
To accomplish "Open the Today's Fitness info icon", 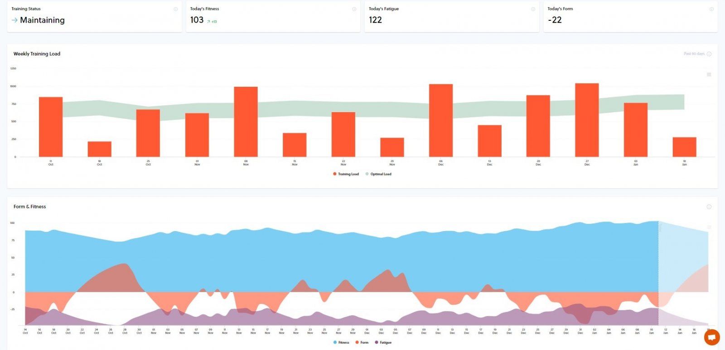I will pyautogui.click(x=354, y=9).
